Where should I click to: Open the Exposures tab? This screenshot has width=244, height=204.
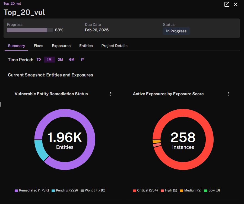pos(61,46)
